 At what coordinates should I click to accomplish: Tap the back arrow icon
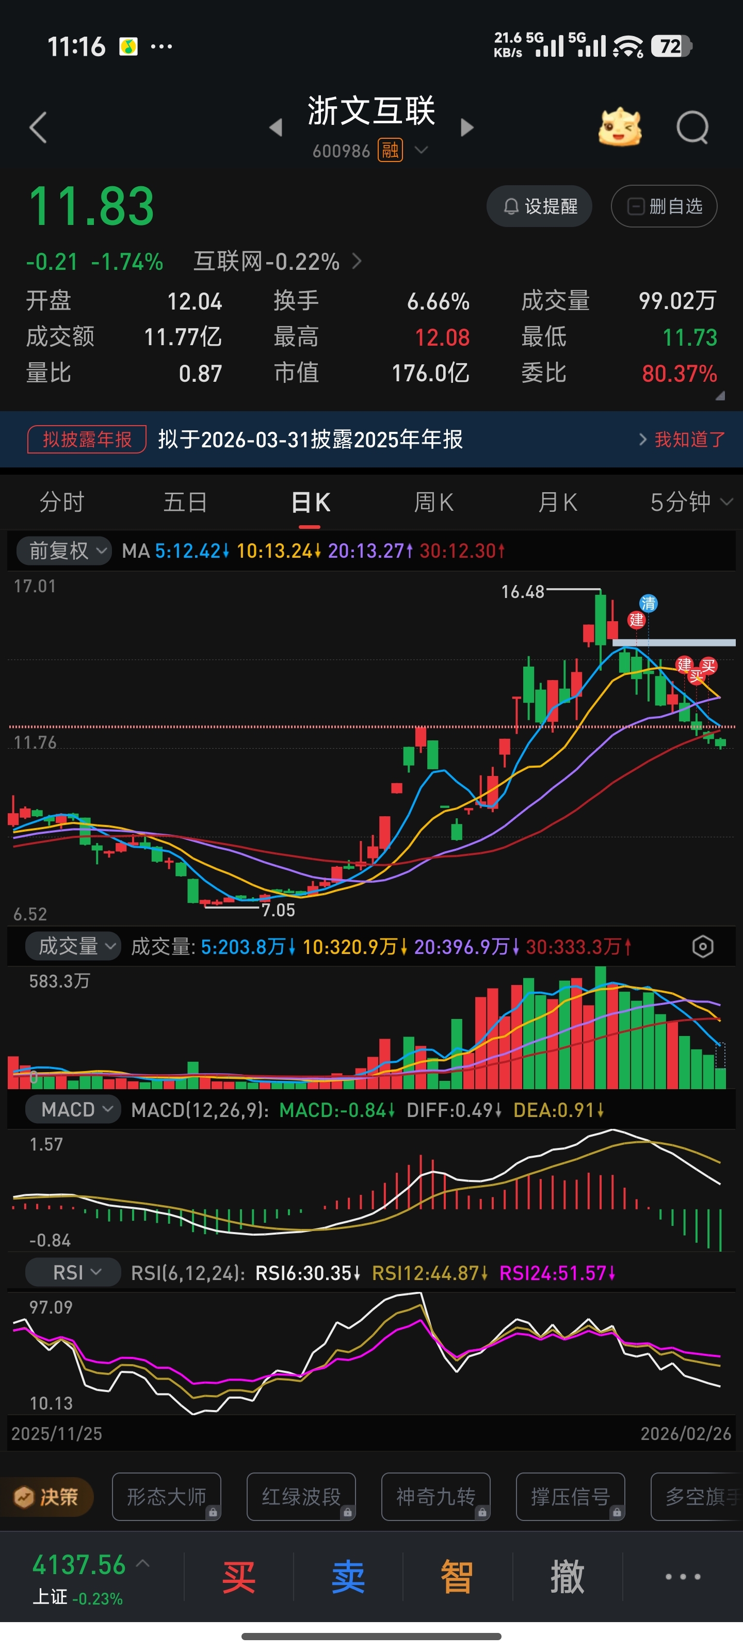[x=39, y=127]
